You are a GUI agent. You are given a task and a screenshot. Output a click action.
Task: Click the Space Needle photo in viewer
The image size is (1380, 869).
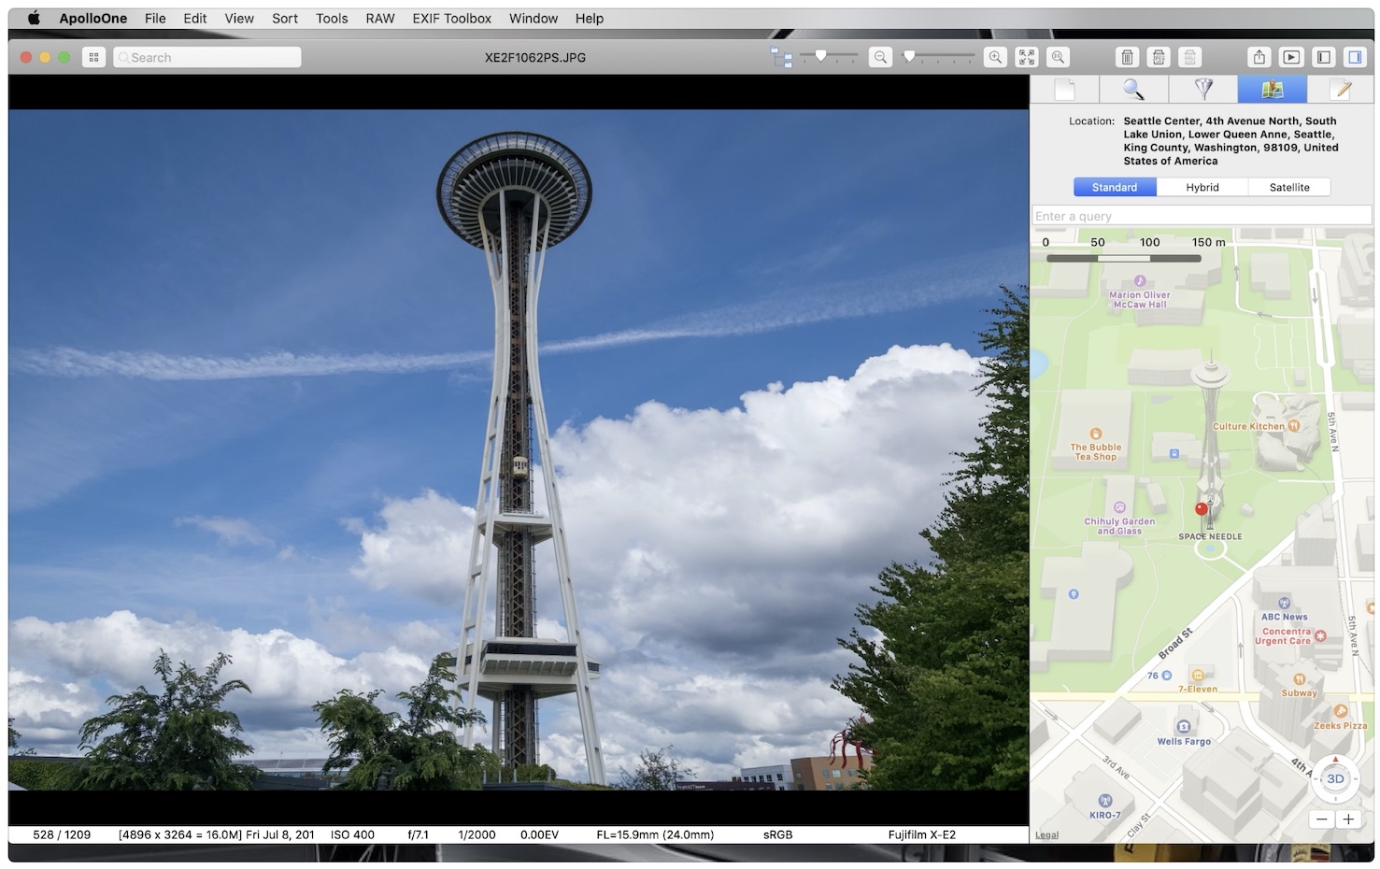click(x=519, y=449)
